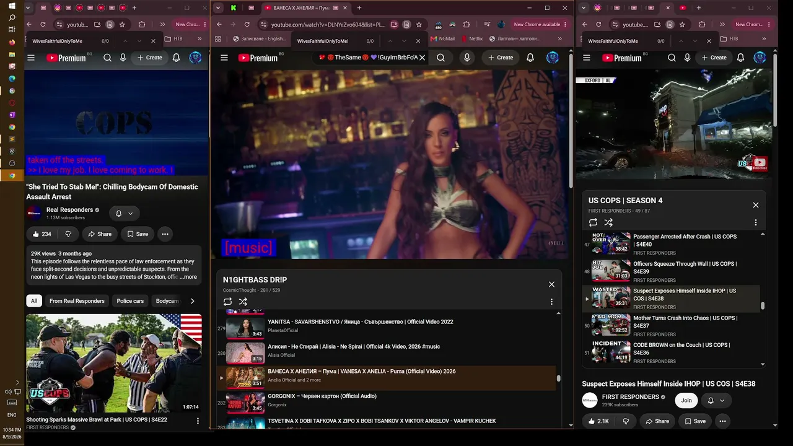793x446 pixels.
Task: Open the tab search dropdown in middle Chrome window
Action: coord(218,8)
